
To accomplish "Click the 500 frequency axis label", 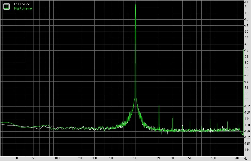I will tap(112, 158).
